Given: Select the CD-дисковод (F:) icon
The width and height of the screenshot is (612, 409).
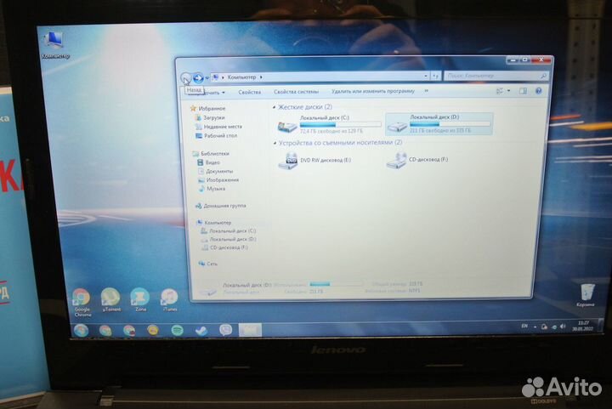Looking at the screenshot, I should pyautogui.click(x=397, y=160).
